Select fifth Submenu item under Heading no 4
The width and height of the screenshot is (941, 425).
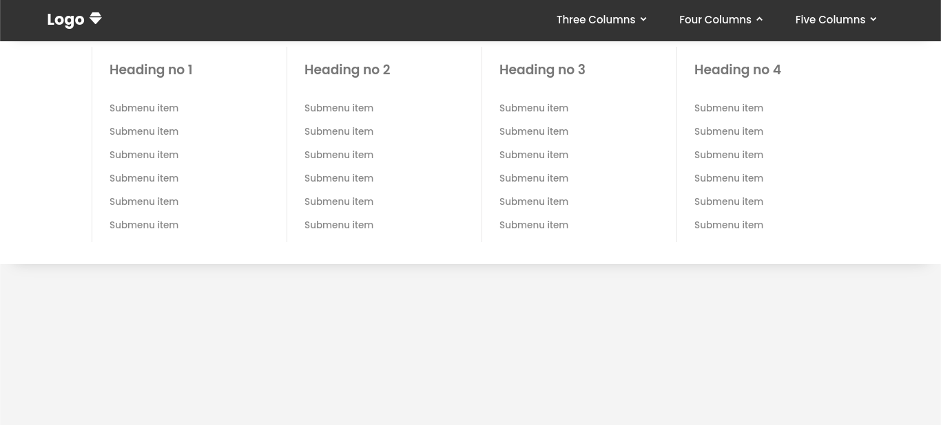click(x=729, y=201)
